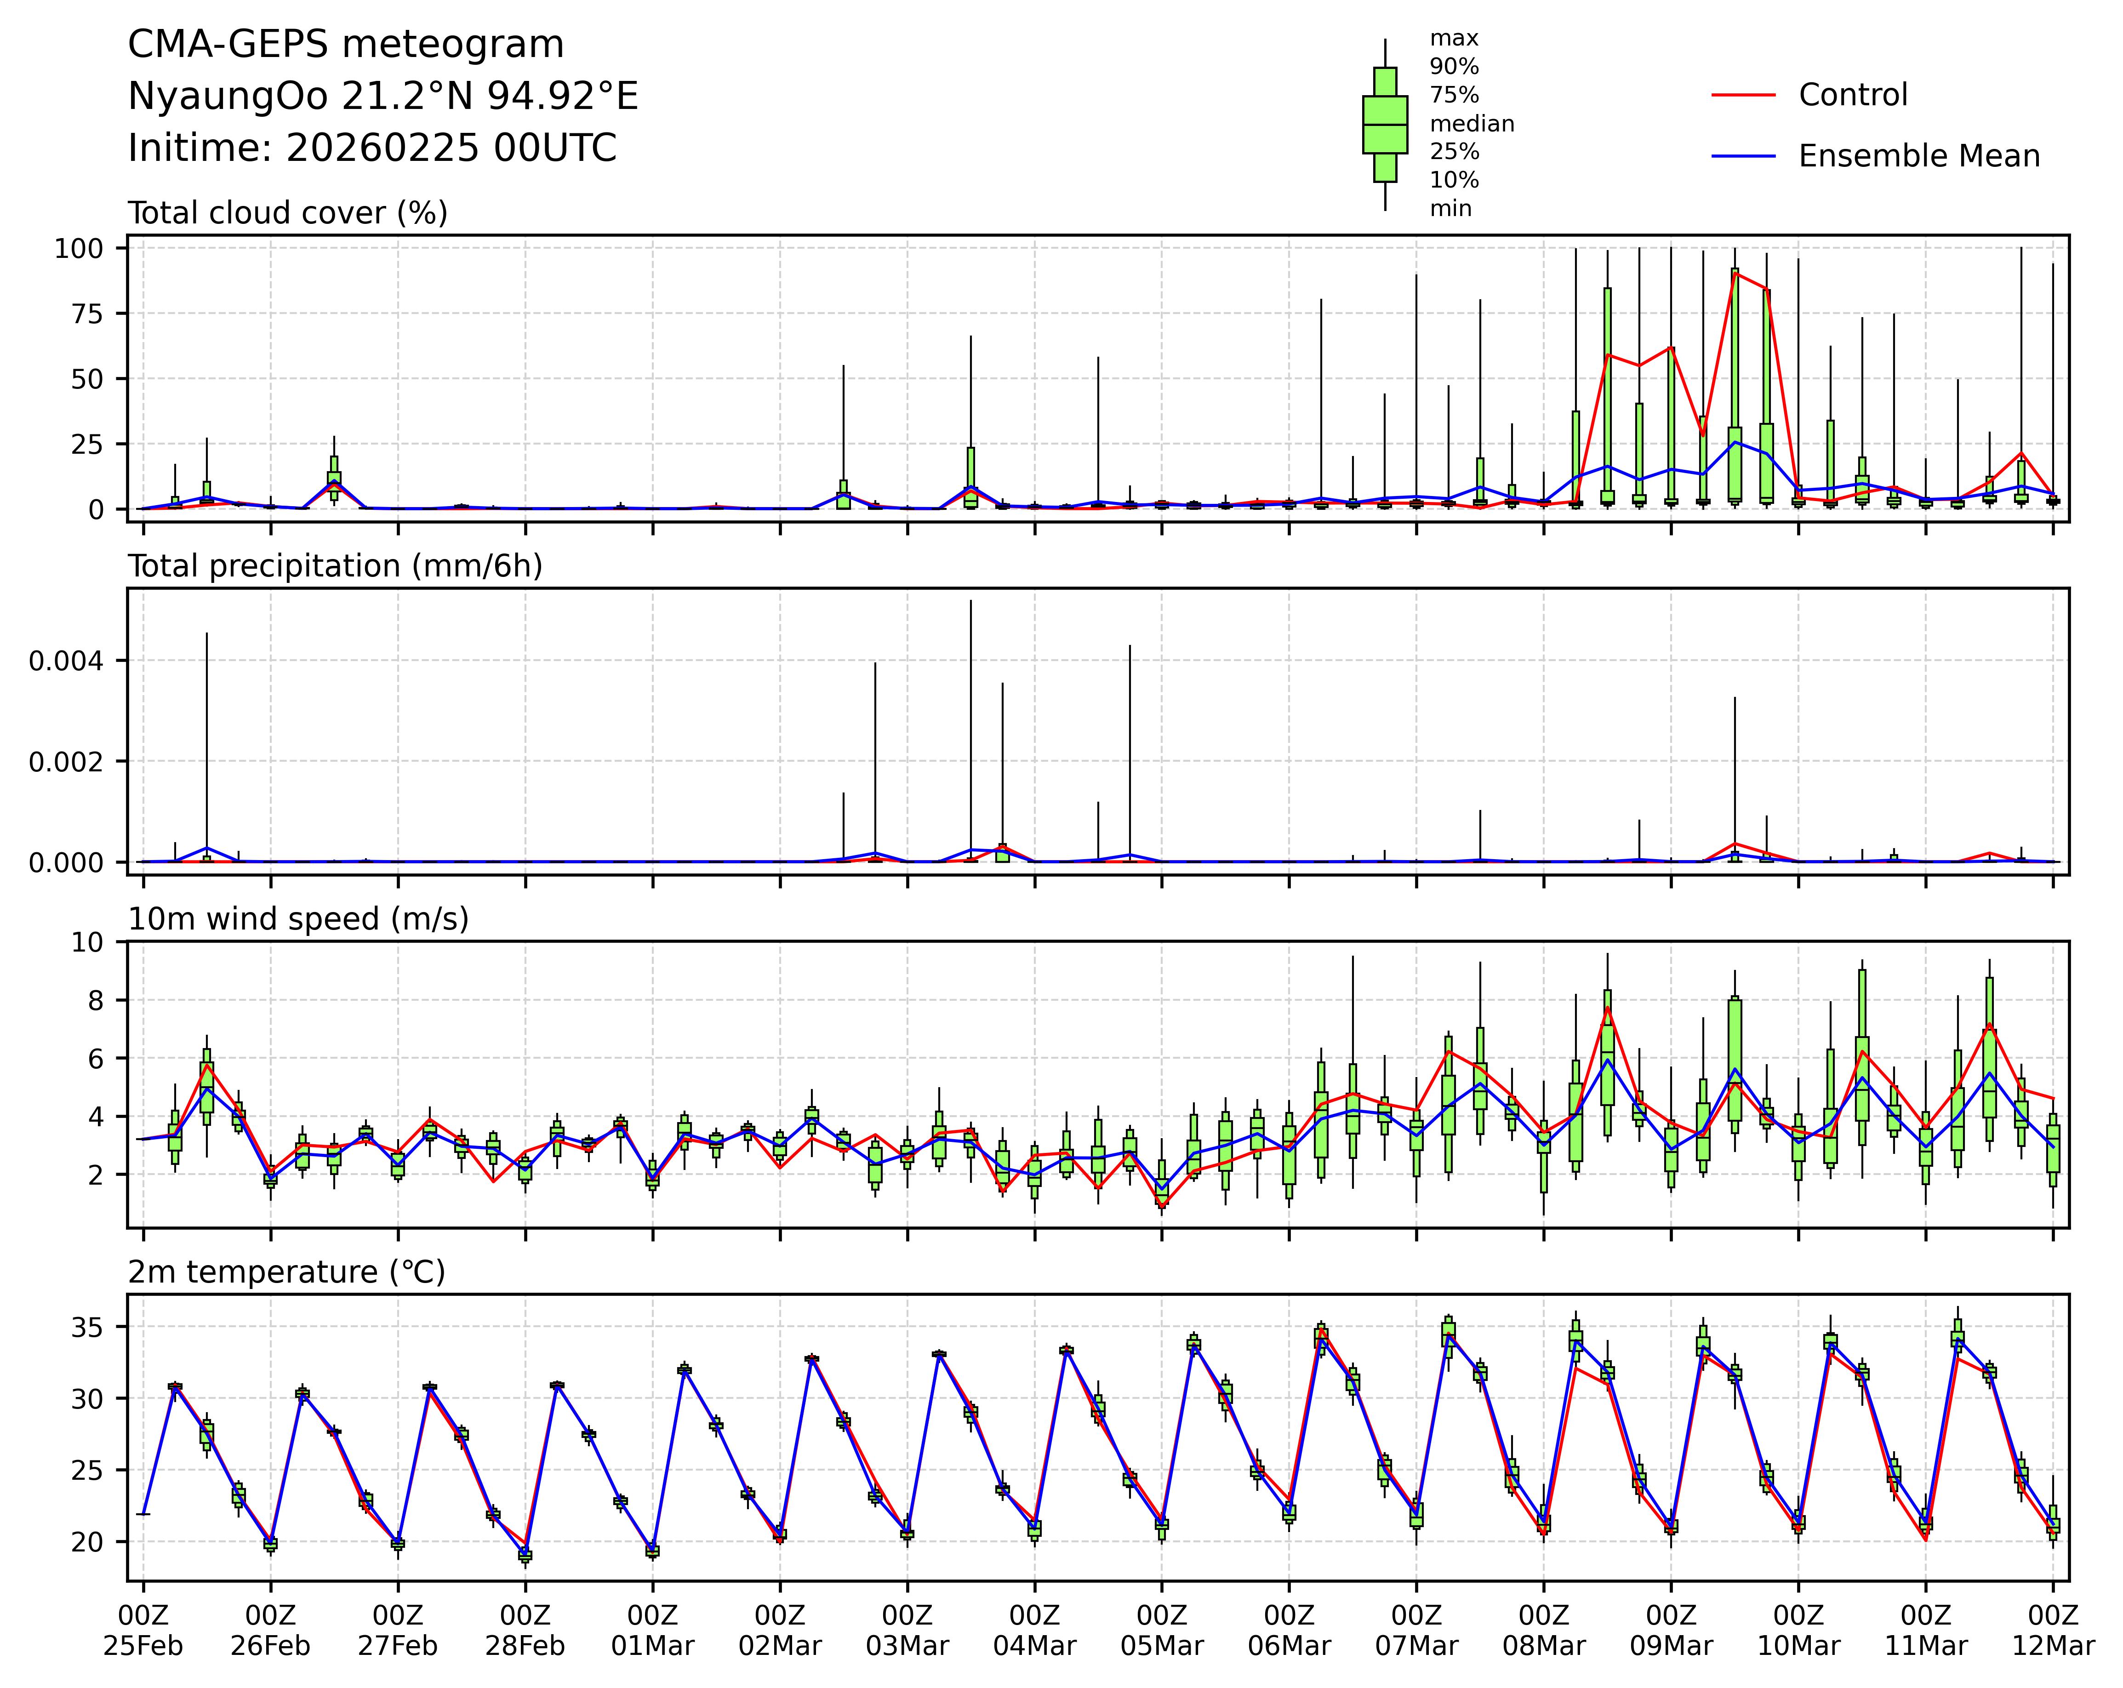This screenshot has height=1688, width=2123.
Task: Click the 'NyaungOo 21.2°N 94.92°E' location text
Action: pos(383,97)
